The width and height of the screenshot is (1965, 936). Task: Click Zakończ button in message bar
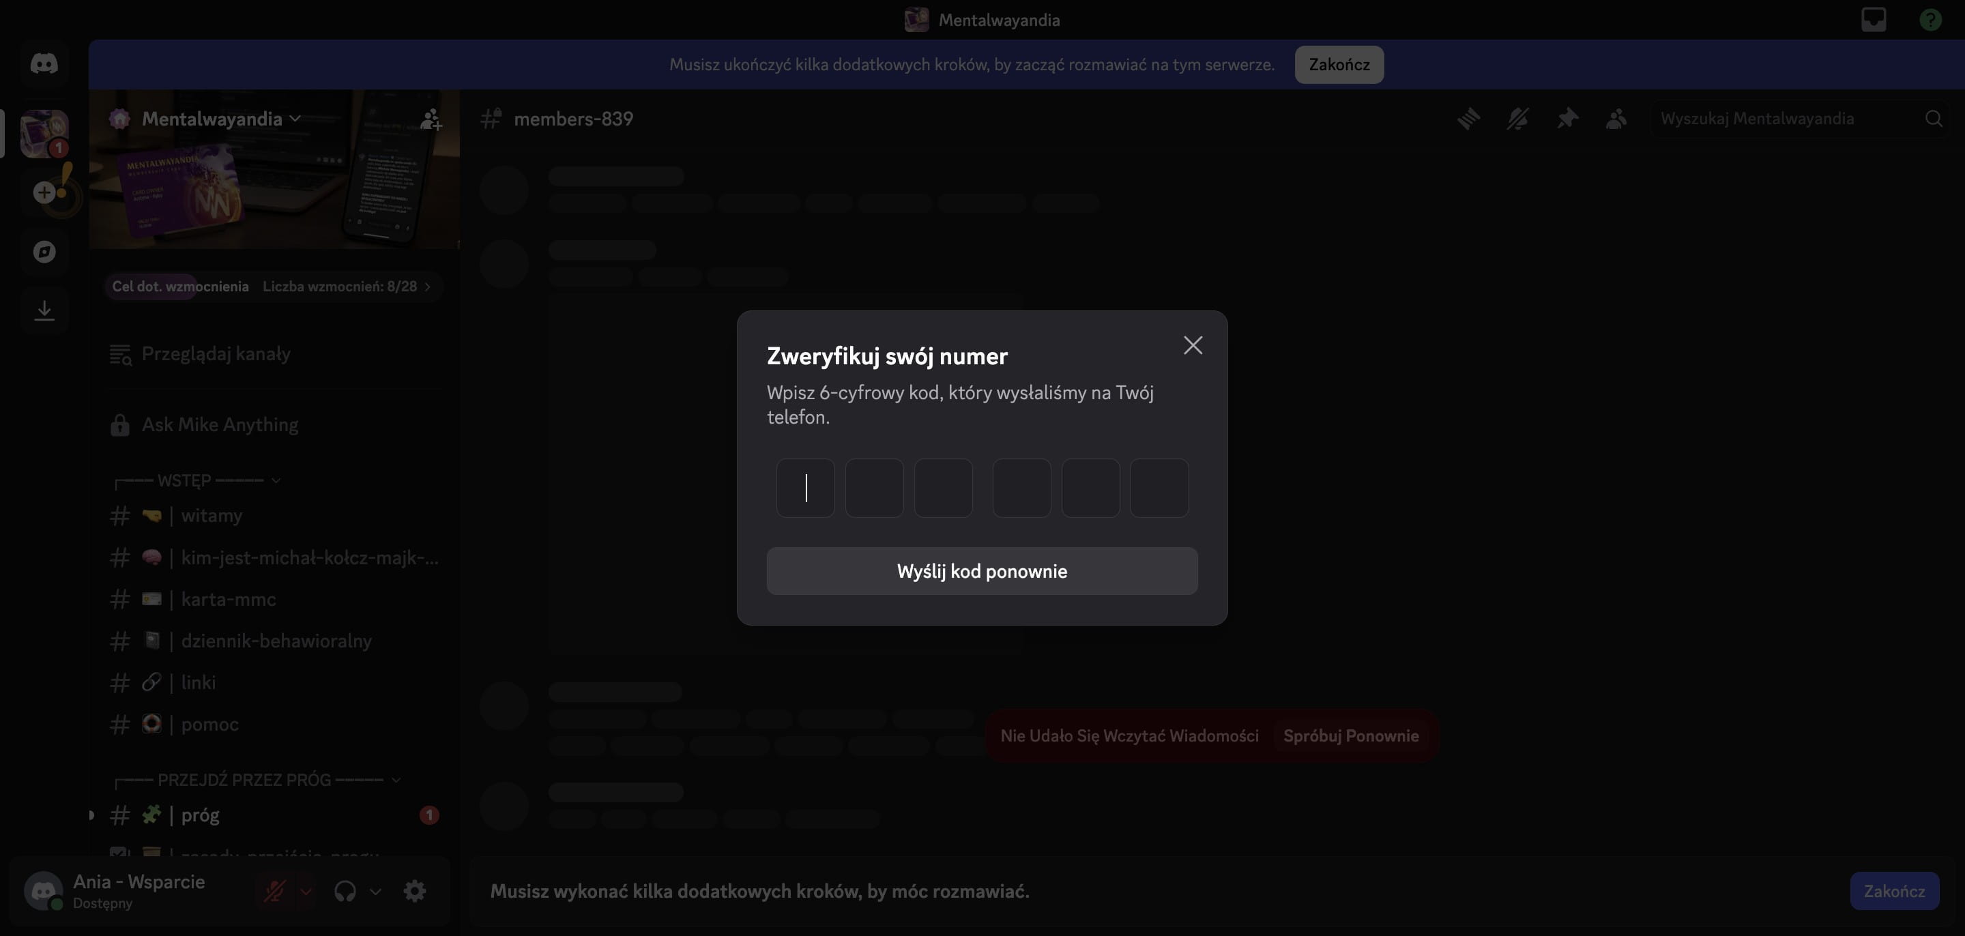pos(1894,891)
